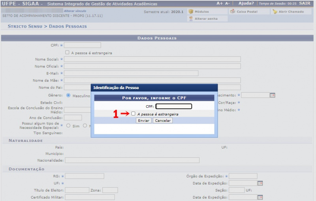Tick the background 'A pessoa é estrangeira' checkbox

(x=68, y=52)
